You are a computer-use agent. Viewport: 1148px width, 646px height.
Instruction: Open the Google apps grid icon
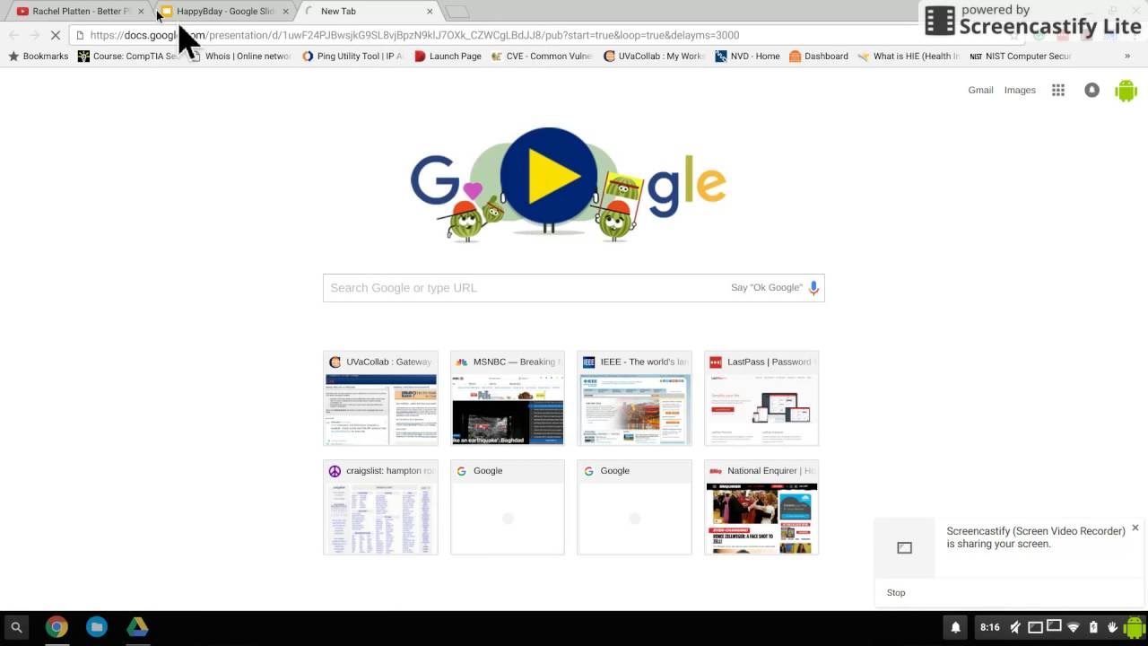click(x=1058, y=90)
